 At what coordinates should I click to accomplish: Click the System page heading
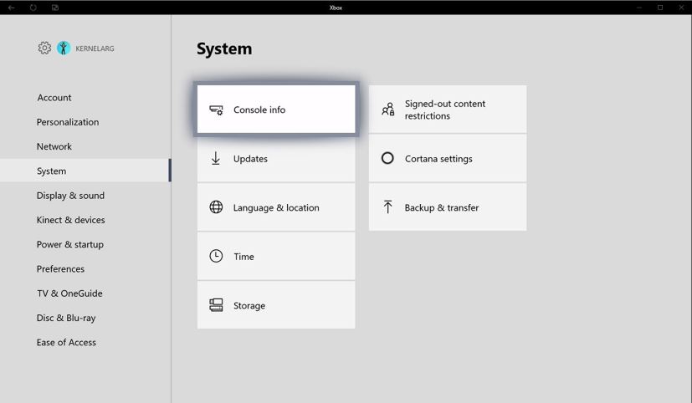(x=224, y=48)
